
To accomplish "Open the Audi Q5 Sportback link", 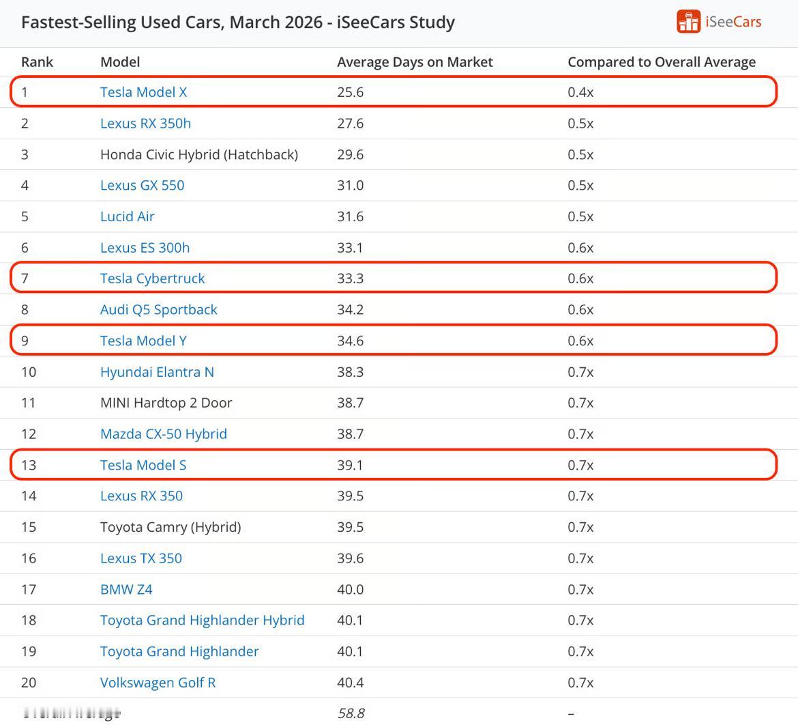I will tap(159, 310).
